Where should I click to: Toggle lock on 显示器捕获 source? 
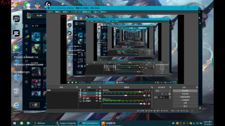tap(100, 101)
